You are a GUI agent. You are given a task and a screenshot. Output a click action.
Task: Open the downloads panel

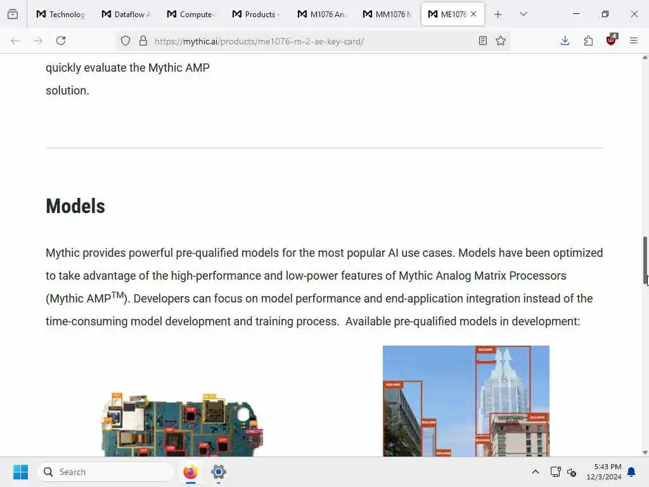(x=565, y=41)
